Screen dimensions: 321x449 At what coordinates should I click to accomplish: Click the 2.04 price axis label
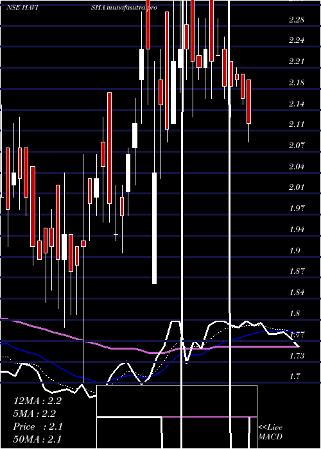point(297,166)
